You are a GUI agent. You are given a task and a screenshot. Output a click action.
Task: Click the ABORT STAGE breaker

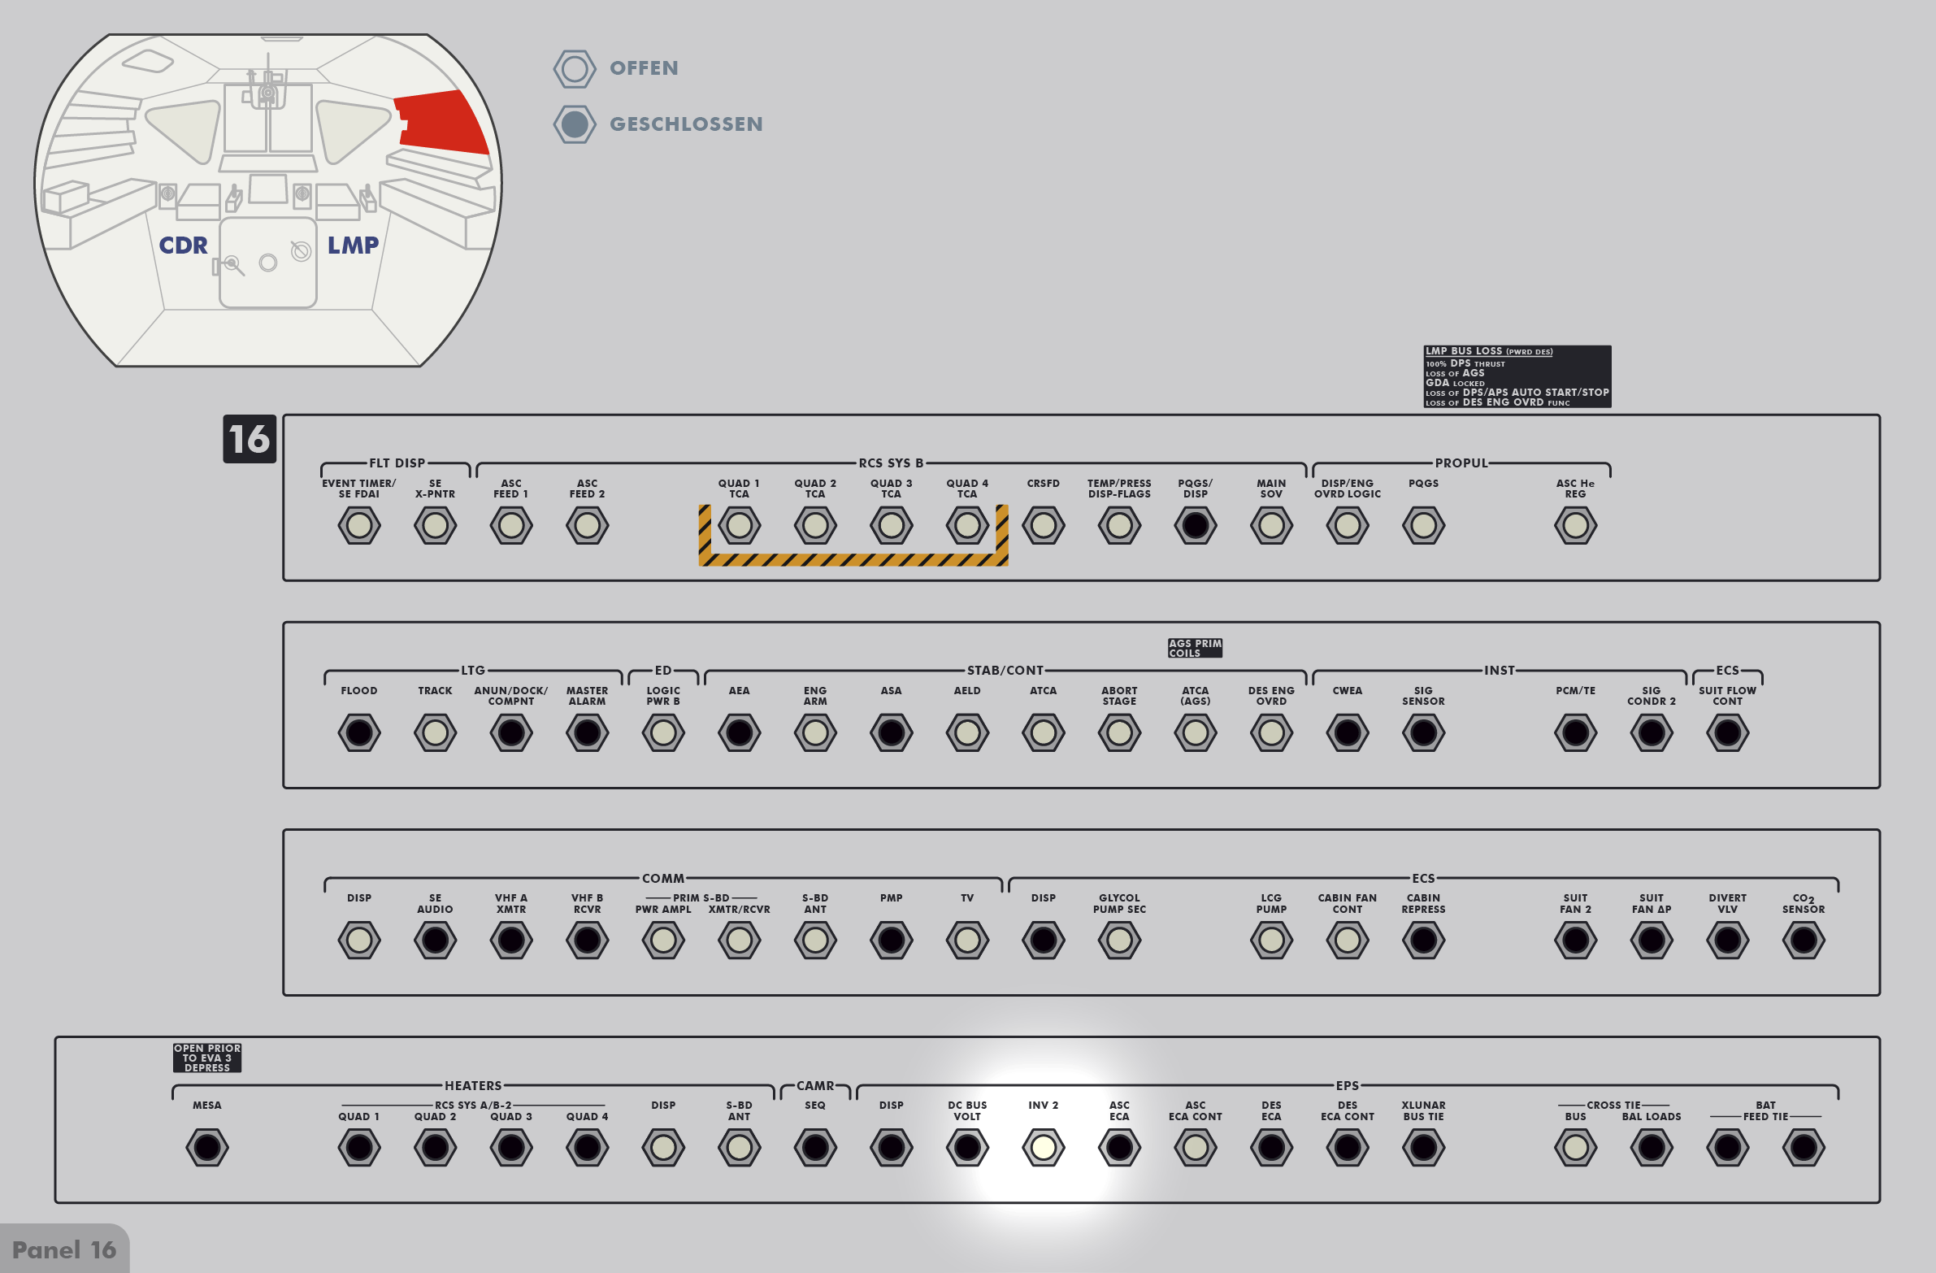pos(1119,733)
